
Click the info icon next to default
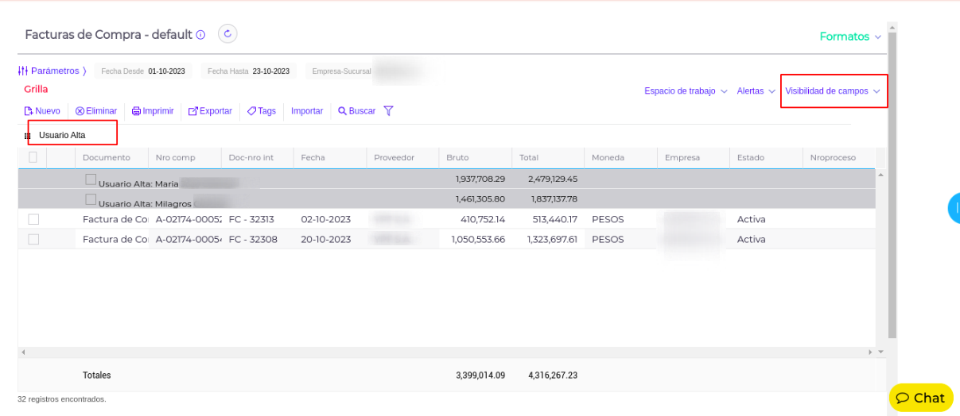[201, 35]
